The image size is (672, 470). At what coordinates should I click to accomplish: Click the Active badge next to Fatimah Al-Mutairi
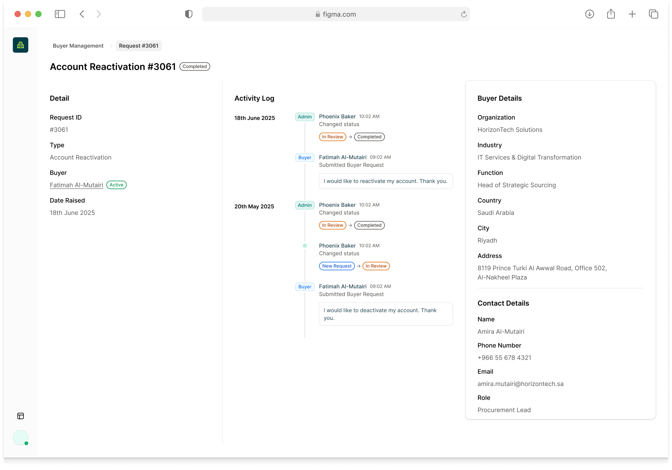(116, 185)
